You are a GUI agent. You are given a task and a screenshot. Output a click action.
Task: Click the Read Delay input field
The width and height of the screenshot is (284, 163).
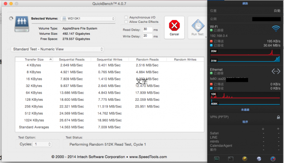coord(148,29)
